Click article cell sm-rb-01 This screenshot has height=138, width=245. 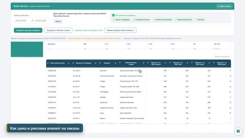click(77, 92)
